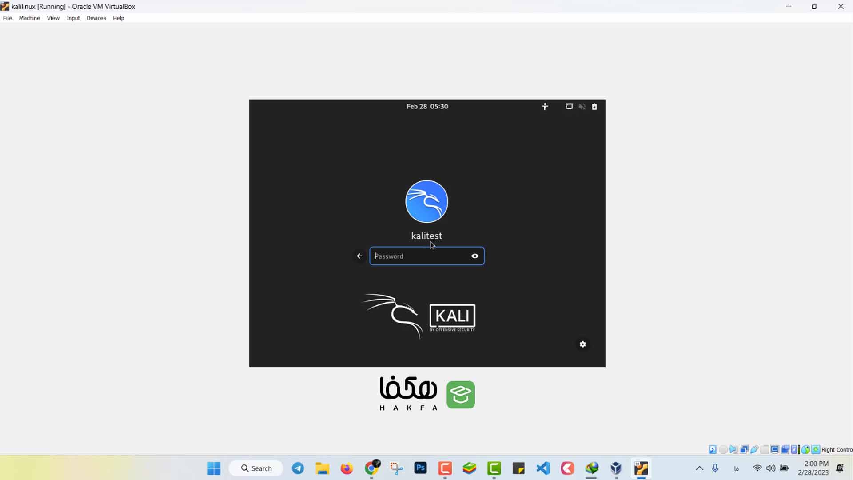Expand the hidden system tray icons
The height and width of the screenshot is (480, 853).
699,468
